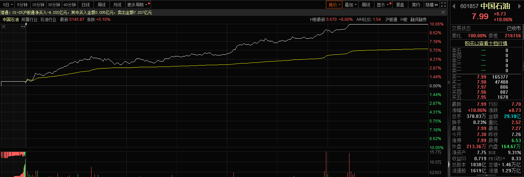Switch to 60分钟 chart tab
This screenshot has height=177, width=524.
(x=70, y=5)
